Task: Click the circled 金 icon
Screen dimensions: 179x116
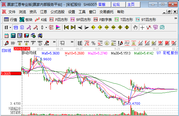Action: 107,43
